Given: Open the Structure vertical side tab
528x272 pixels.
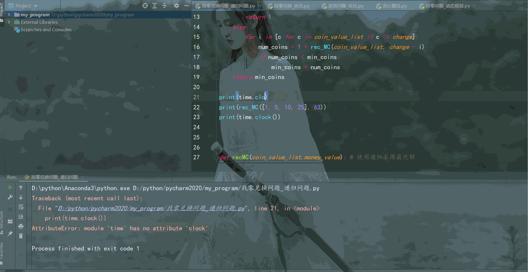Looking at the screenshot, I should [1, 220].
